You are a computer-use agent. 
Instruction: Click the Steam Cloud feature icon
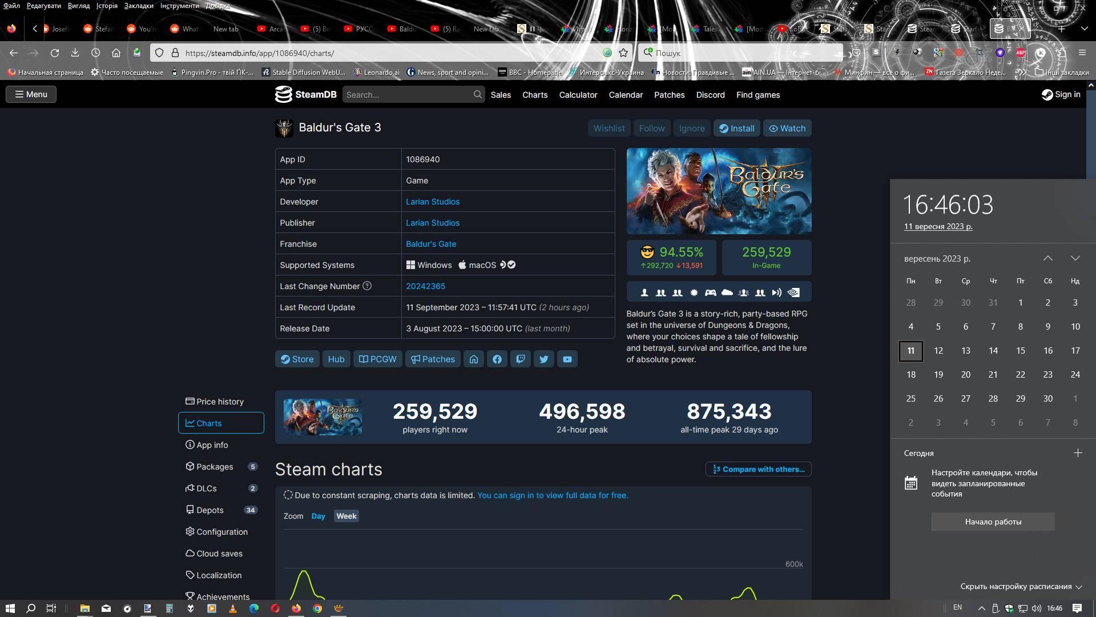727,293
